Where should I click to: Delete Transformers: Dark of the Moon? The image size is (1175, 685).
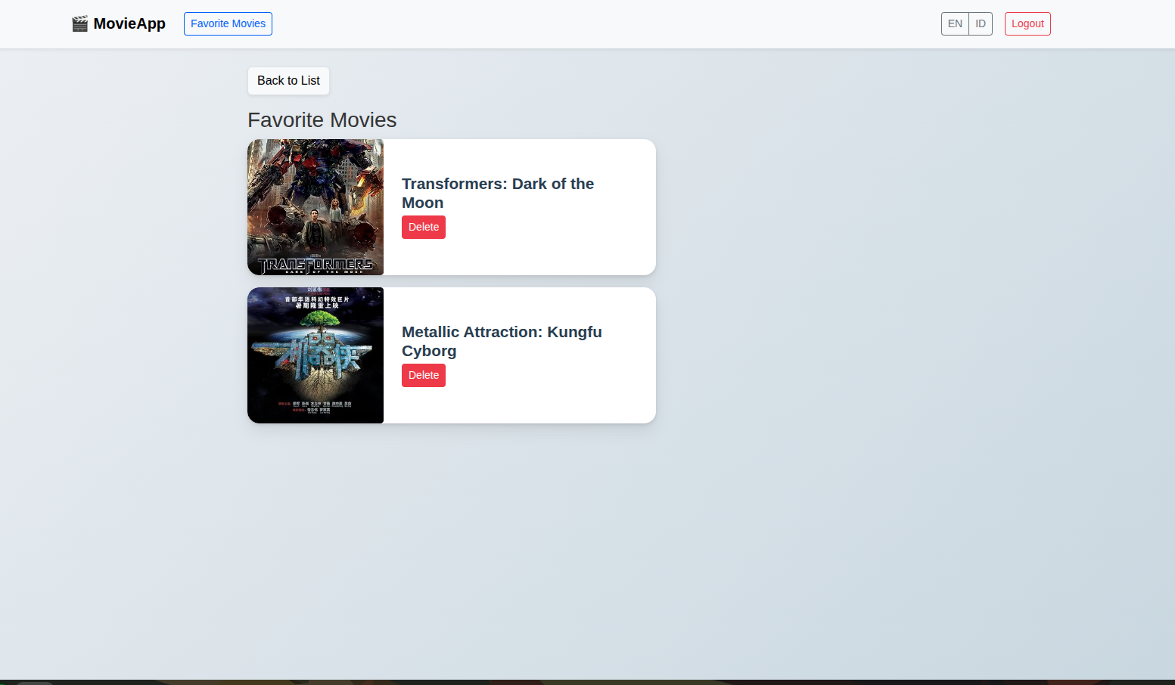pos(424,227)
